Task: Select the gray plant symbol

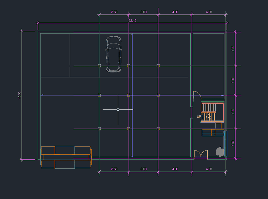Action: pos(219,152)
